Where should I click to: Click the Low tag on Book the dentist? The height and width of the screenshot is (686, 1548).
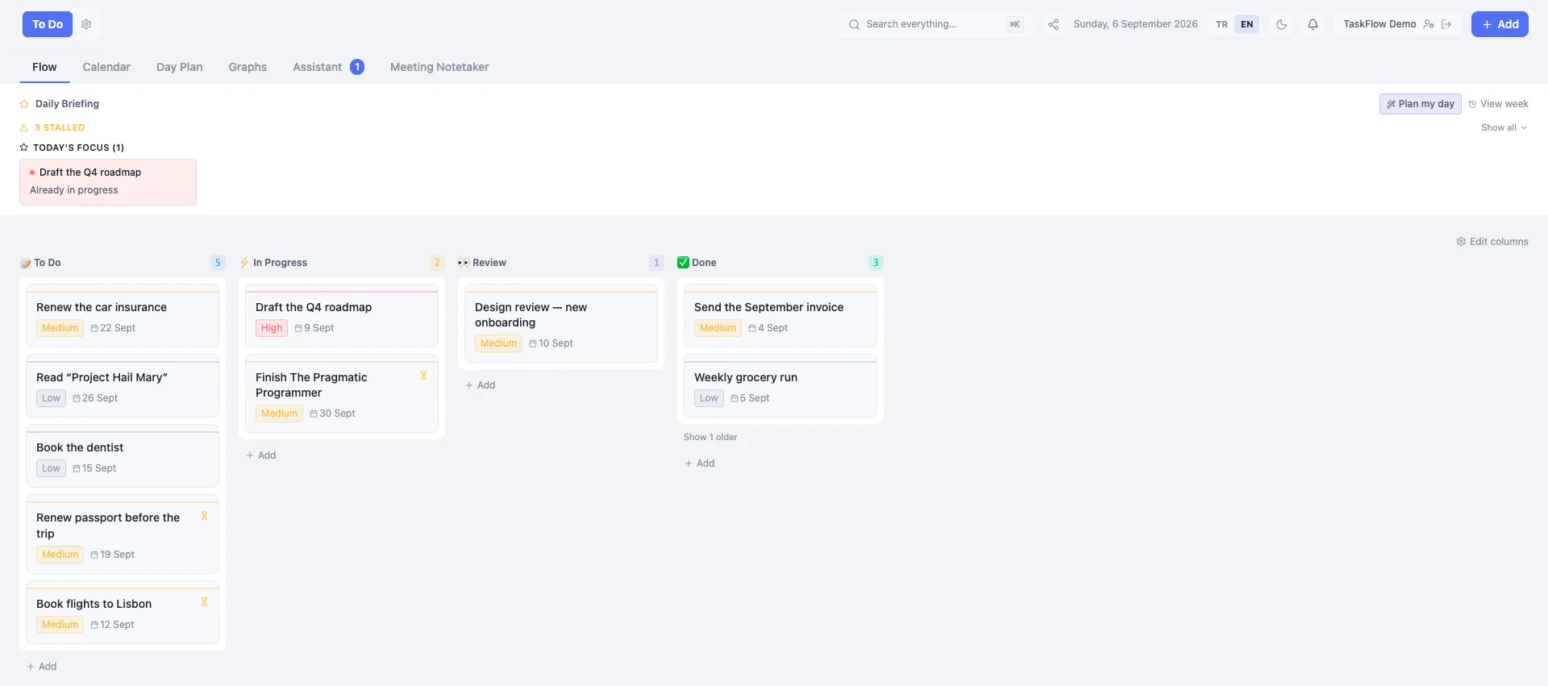(x=51, y=468)
